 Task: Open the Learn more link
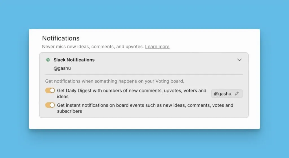(x=157, y=47)
